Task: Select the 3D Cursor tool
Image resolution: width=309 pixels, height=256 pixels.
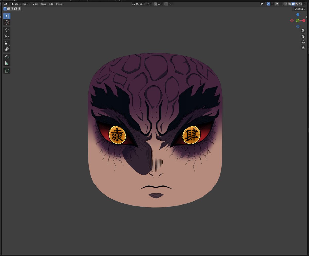Action: pos(7,22)
